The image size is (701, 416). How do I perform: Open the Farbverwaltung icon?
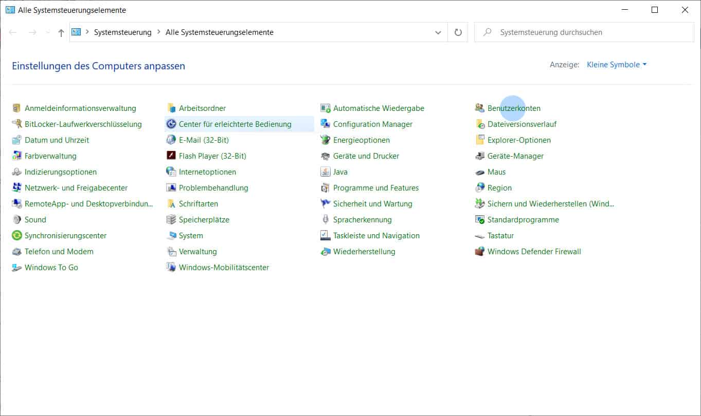coord(16,156)
